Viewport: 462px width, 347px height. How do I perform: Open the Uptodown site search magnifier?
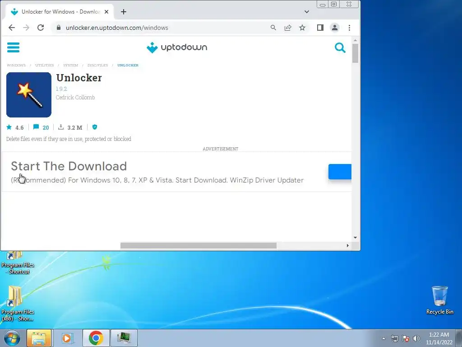coord(340,47)
